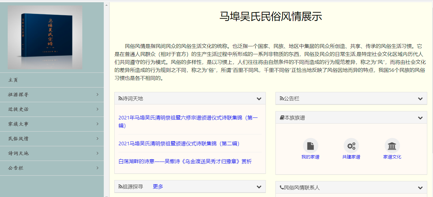Toggle the 本族族谱 panel chevron
Screen dimensions: 433x197
(x=420, y=118)
